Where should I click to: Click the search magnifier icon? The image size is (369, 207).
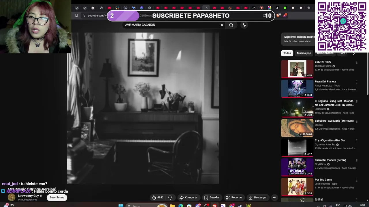[231, 25]
